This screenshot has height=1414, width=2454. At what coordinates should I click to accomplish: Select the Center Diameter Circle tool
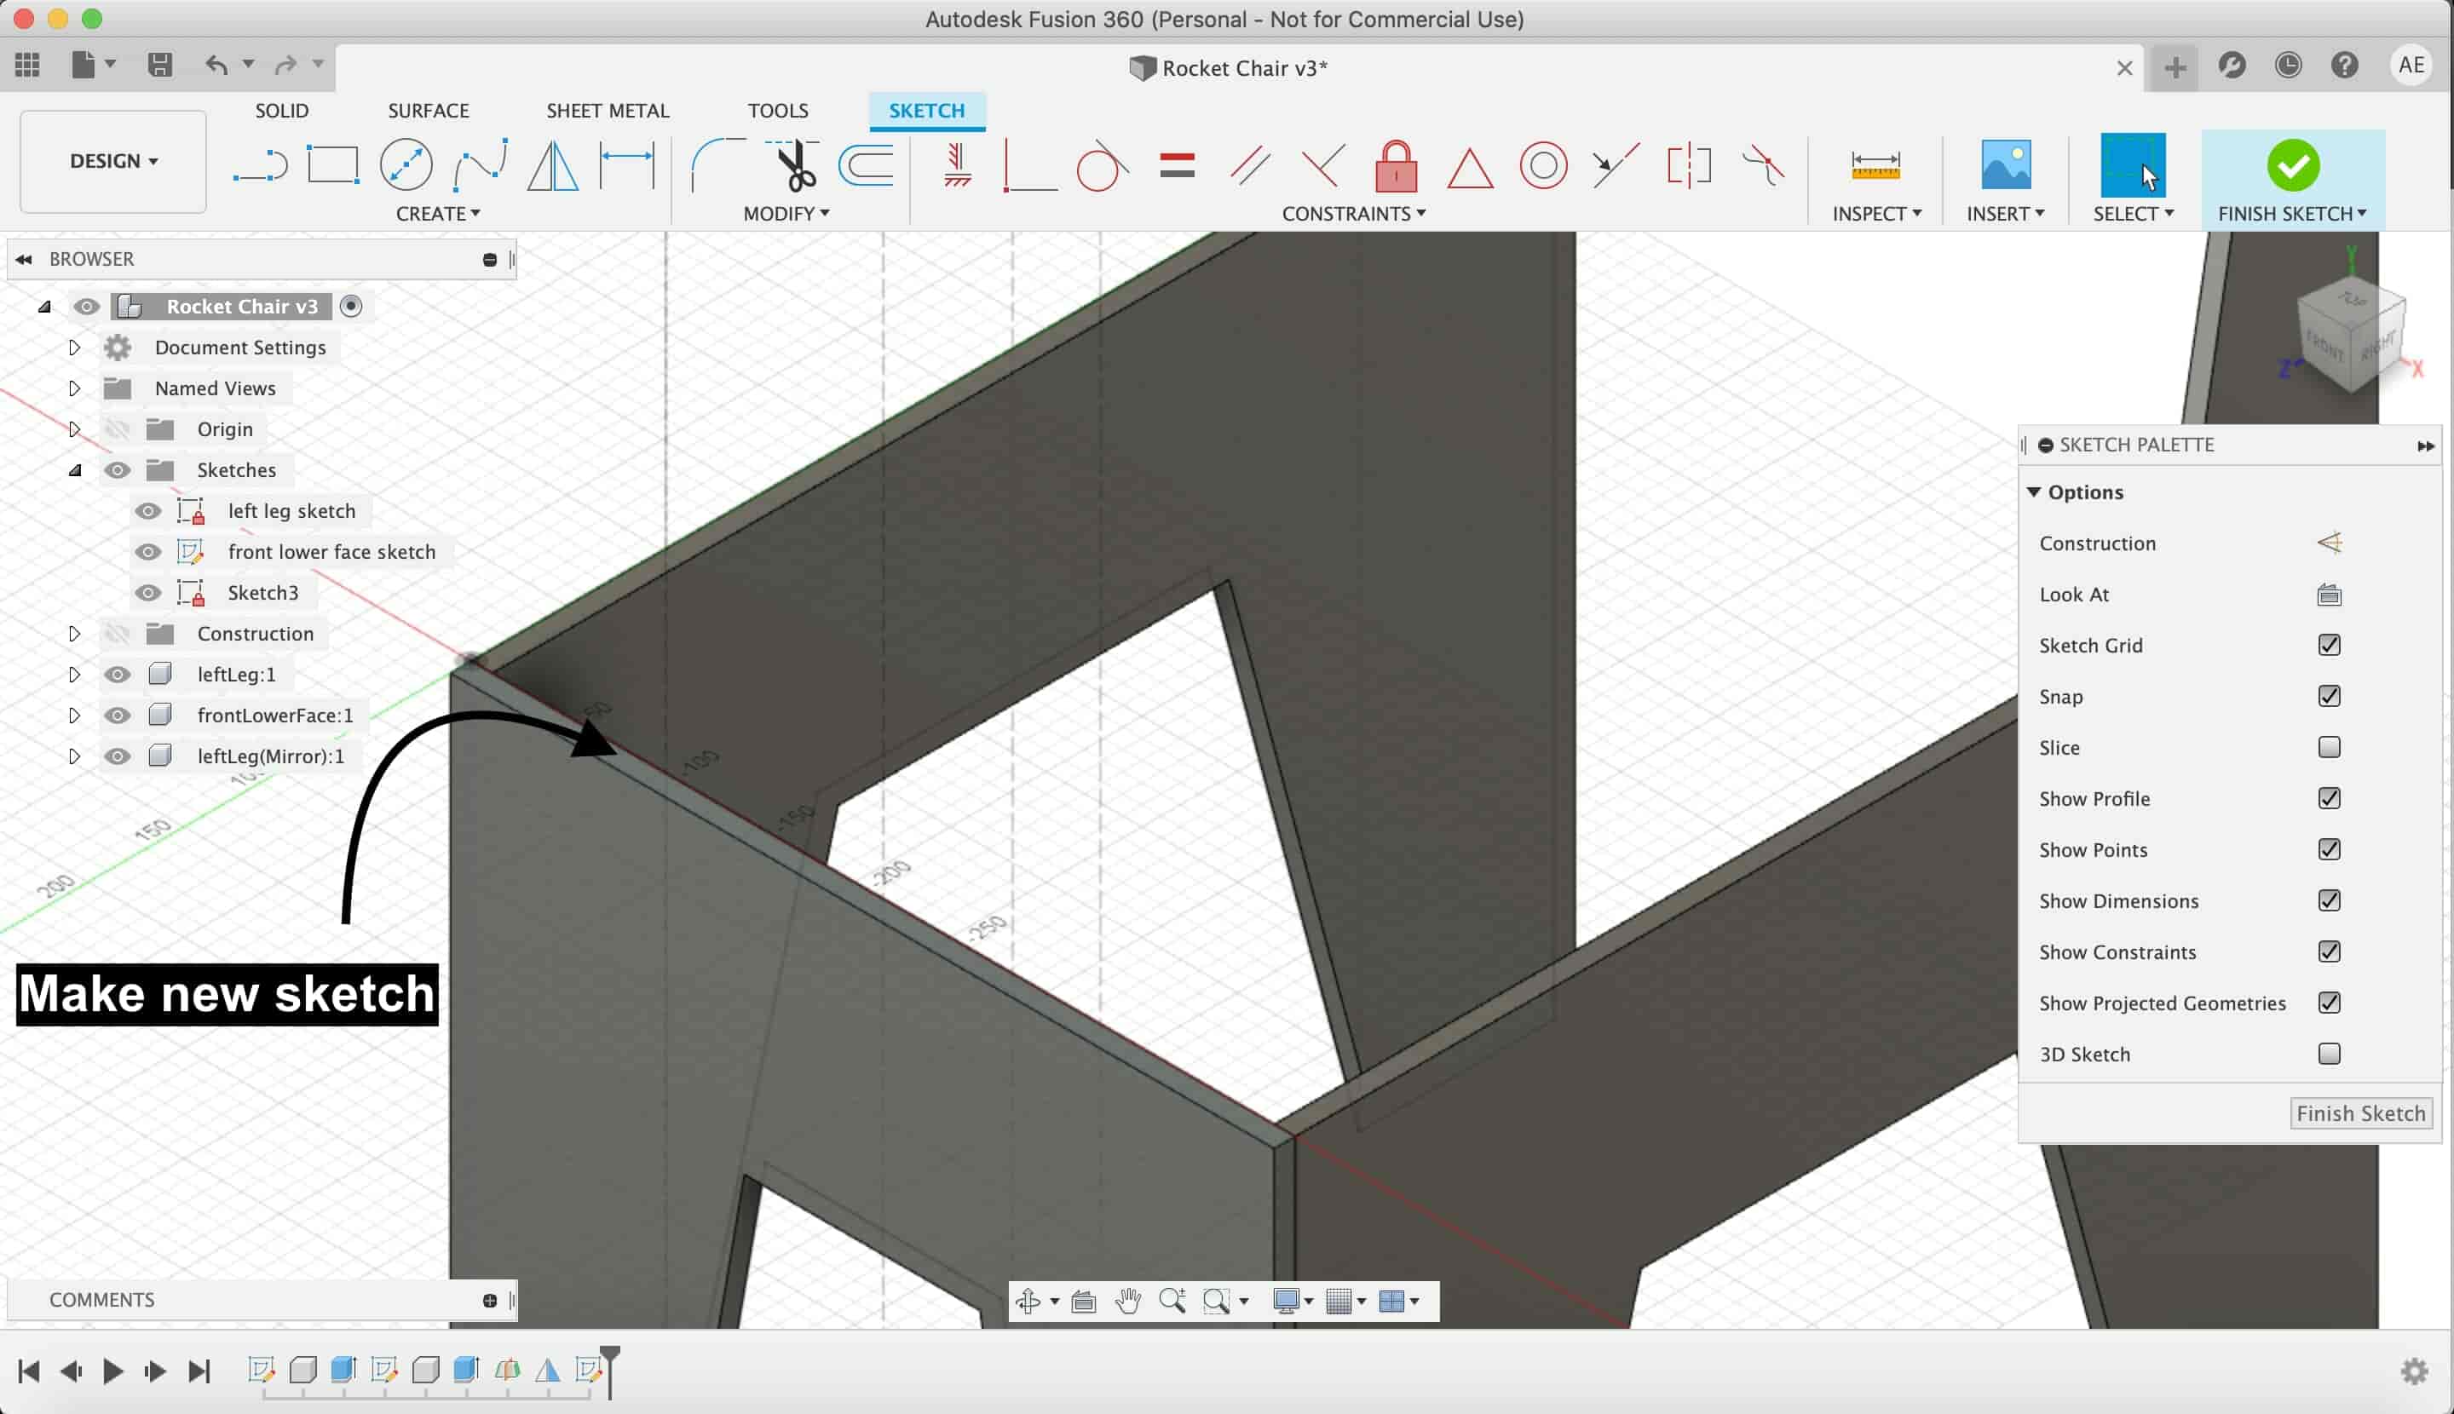click(406, 164)
